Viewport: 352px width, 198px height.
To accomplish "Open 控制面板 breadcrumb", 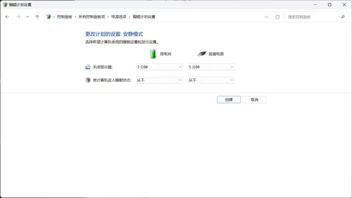I will click(65, 17).
